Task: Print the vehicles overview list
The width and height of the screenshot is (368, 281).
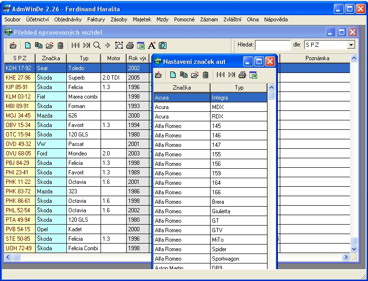Action: click(130, 45)
